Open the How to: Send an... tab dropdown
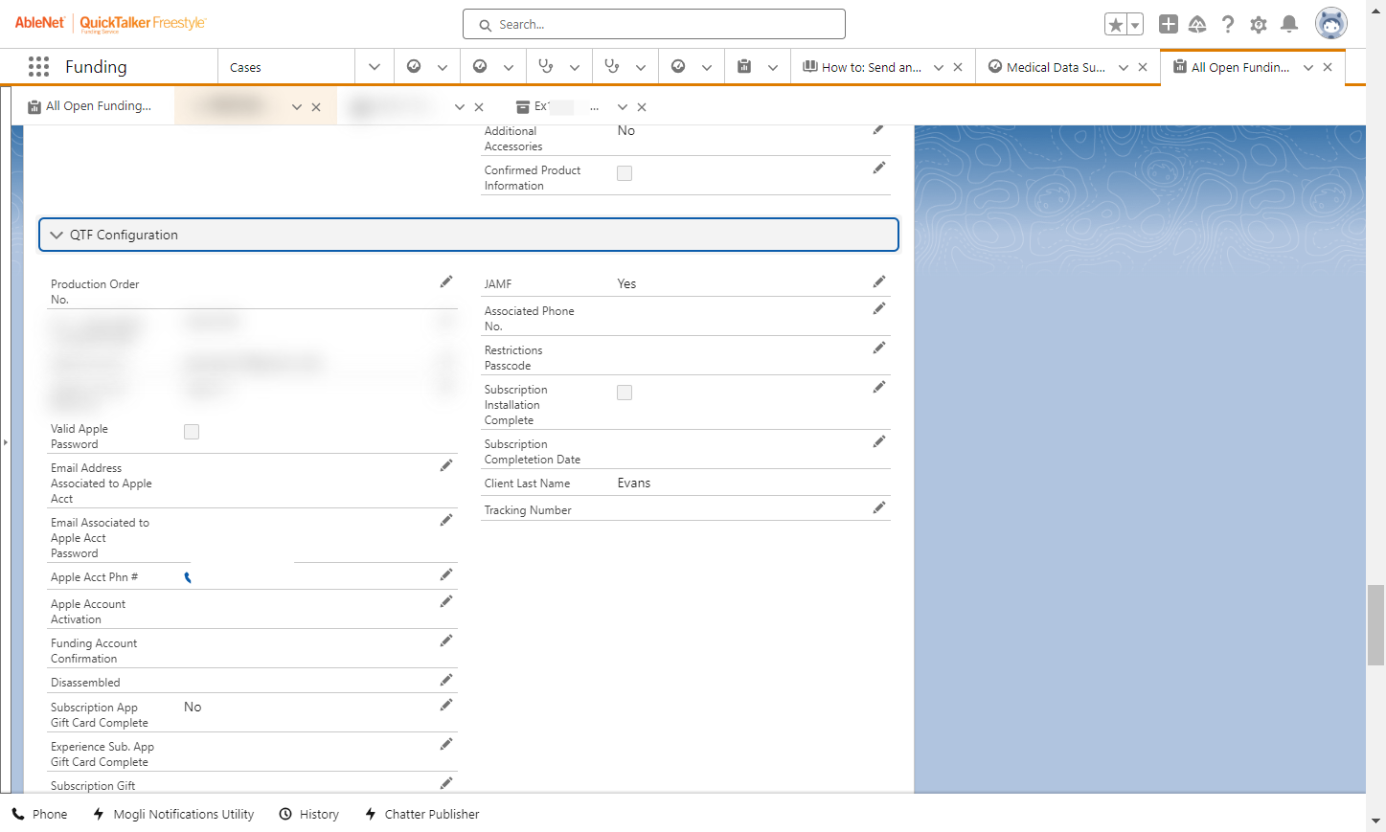This screenshot has height=832, width=1386. [x=939, y=68]
